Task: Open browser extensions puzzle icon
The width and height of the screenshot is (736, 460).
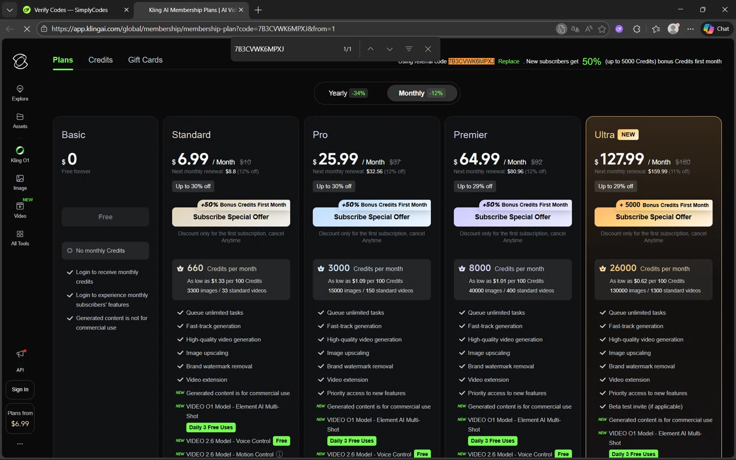Action: pyautogui.click(x=637, y=29)
